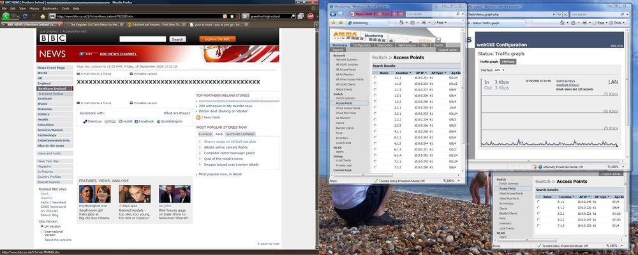Close the BBC NEWS Firefox tab
The width and height of the screenshot is (638, 255).
click(59, 24)
